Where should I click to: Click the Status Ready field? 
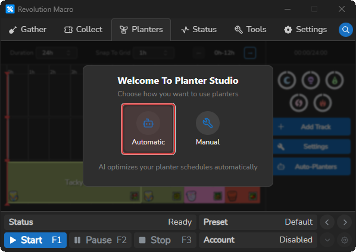(x=101, y=222)
